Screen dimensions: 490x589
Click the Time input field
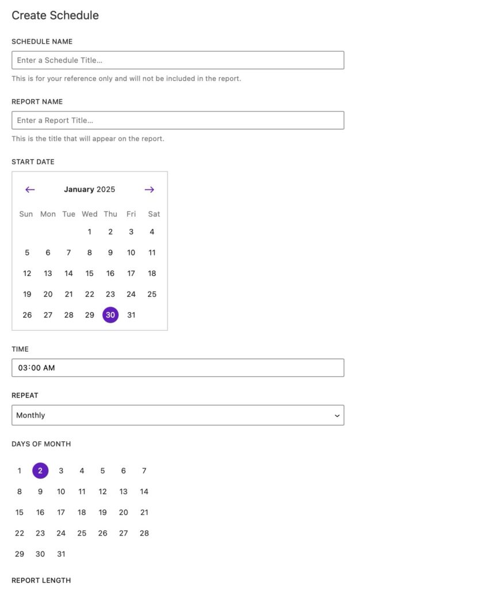coord(178,368)
